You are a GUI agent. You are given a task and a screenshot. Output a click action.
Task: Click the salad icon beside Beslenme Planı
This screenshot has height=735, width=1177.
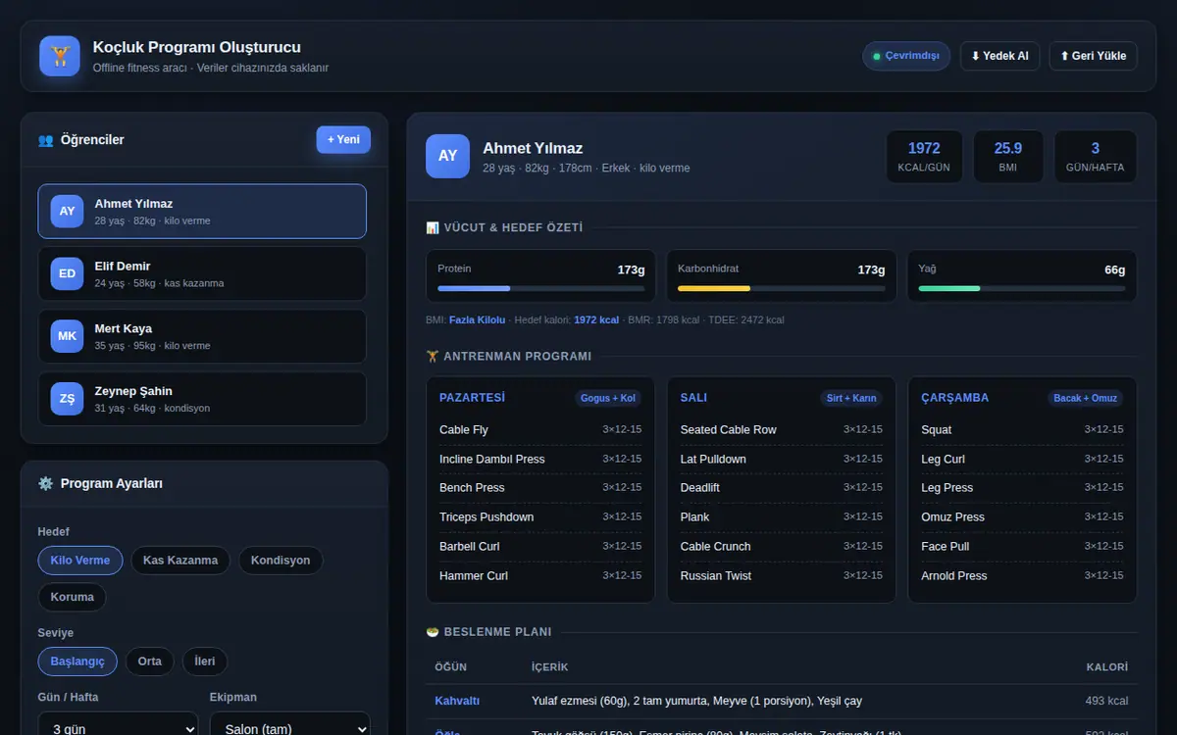coord(433,632)
